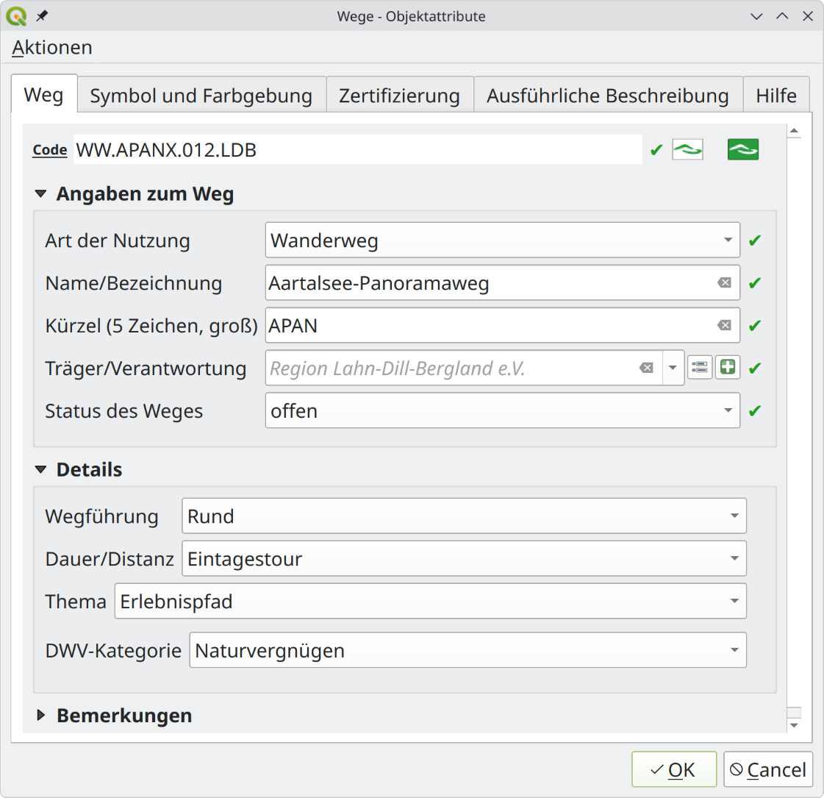
Task: Add a new Träger entry with the plus icon
Action: pos(728,368)
